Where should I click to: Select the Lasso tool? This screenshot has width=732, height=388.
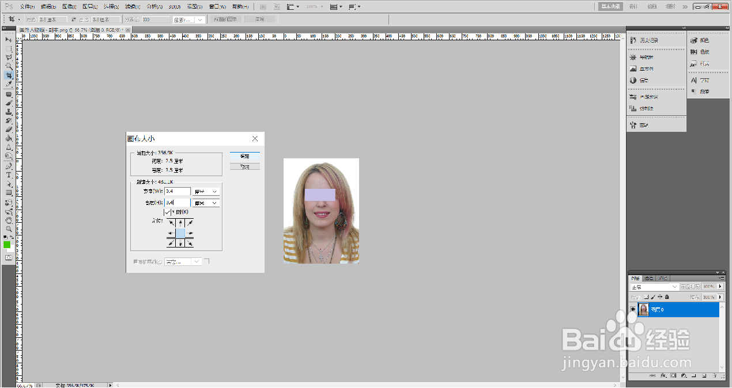[x=9, y=58]
